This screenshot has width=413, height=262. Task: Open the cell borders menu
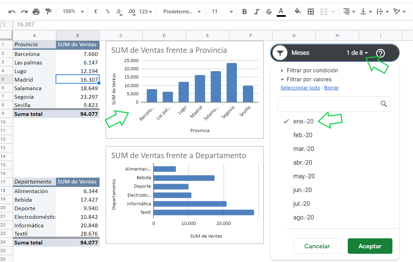pos(311,12)
